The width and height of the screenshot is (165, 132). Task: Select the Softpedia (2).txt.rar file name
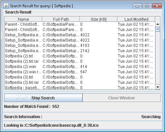(x=22, y=61)
